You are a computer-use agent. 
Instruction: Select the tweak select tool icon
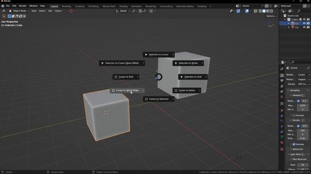click(4, 16)
